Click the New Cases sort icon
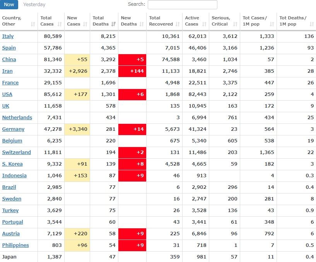The width and height of the screenshot is (316, 262). point(85,24)
